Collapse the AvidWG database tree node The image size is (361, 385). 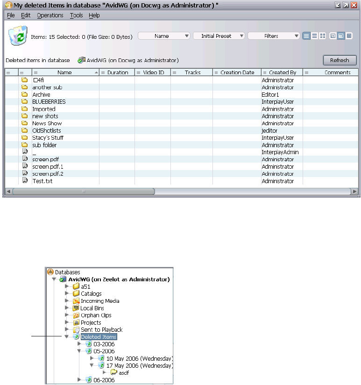[54, 279]
